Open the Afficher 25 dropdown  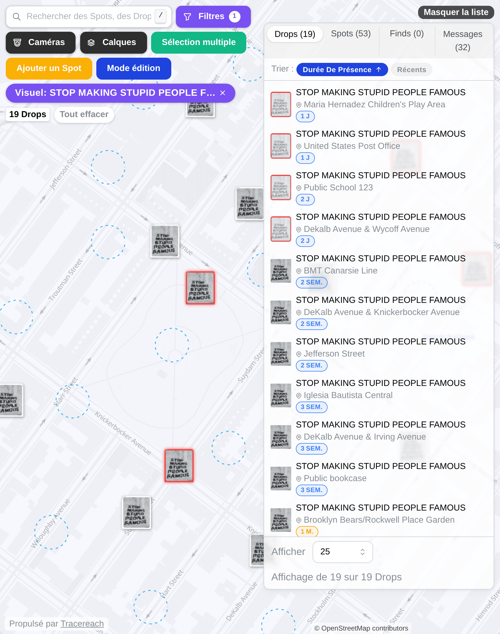pyautogui.click(x=343, y=552)
